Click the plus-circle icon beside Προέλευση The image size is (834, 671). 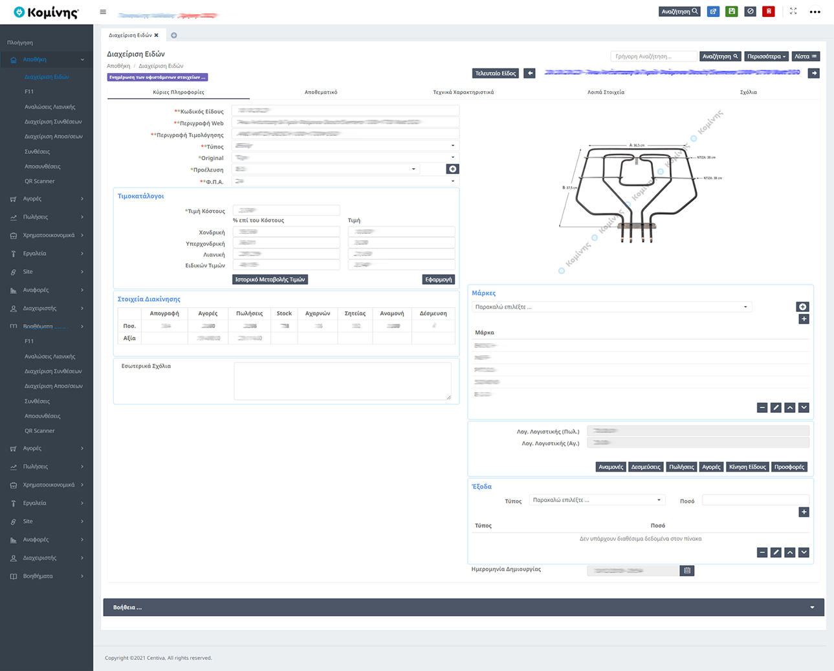[x=453, y=169]
